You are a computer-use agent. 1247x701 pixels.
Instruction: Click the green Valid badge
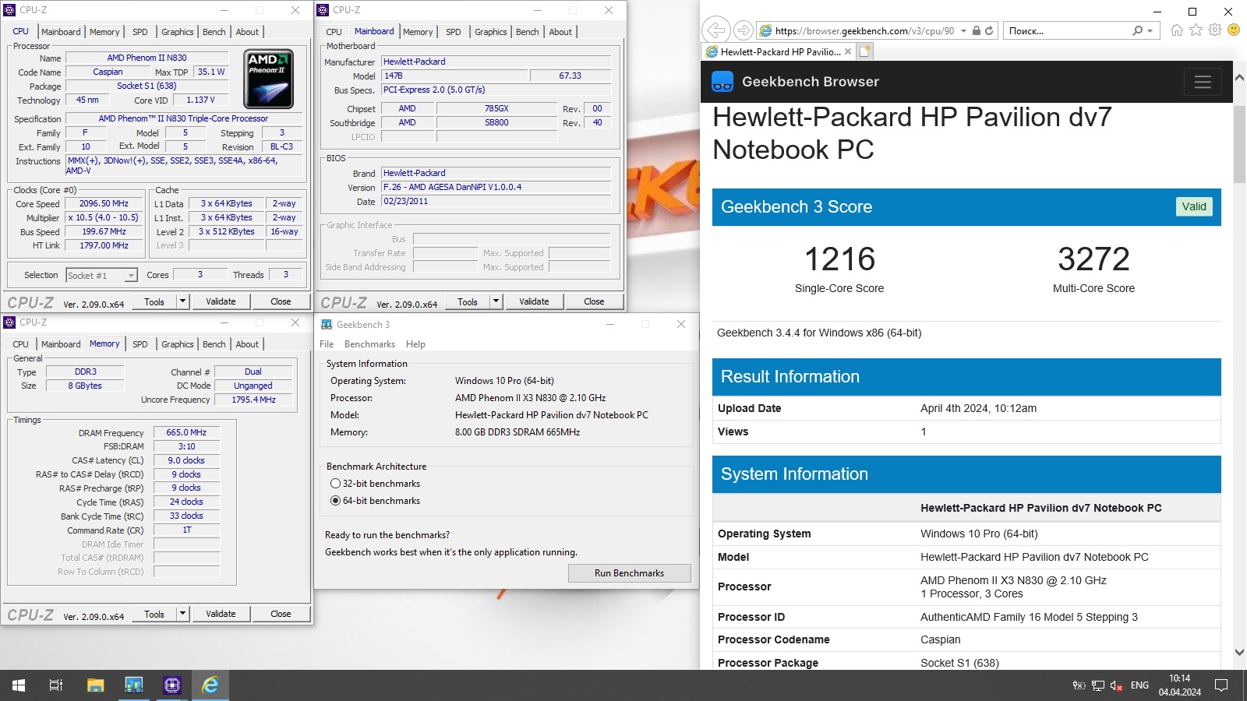[x=1194, y=206]
